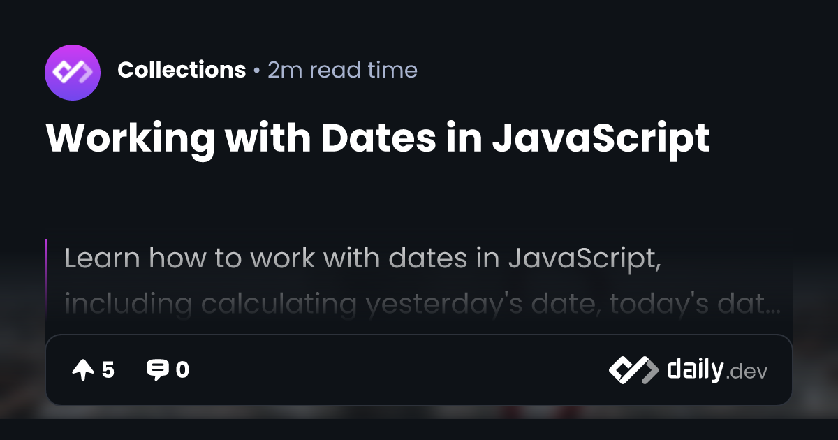Viewport: 838px width, 440px height.
Task: Click summary line starting "including calculating"
Action: tap(419, 304)
